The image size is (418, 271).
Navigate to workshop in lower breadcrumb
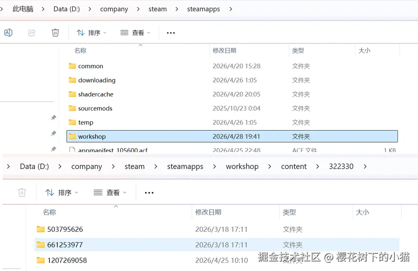242,166
